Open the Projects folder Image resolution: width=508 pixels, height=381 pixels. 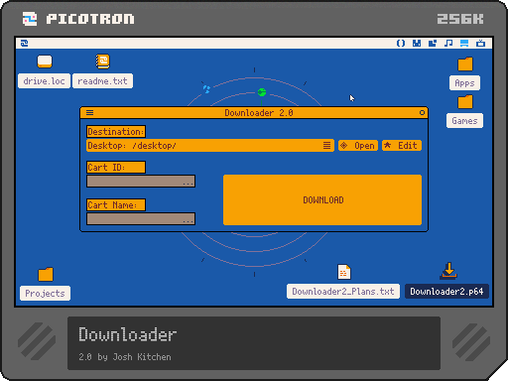coord(45,284)
